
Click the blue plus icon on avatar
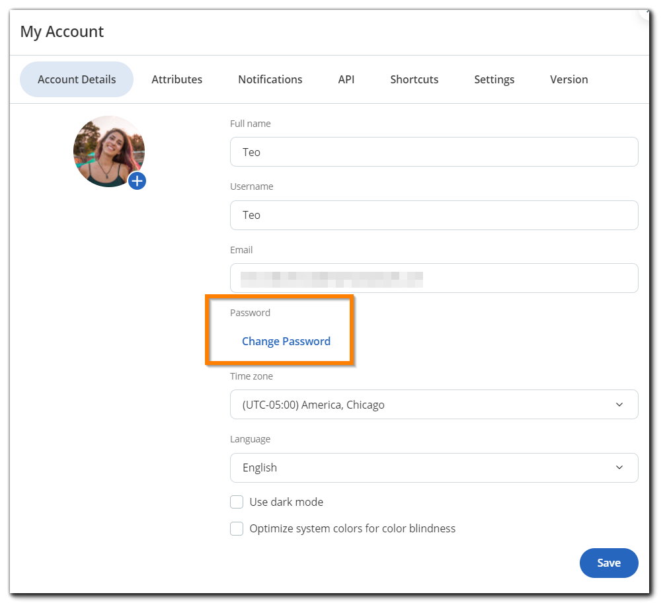click(x=137, y=181)
